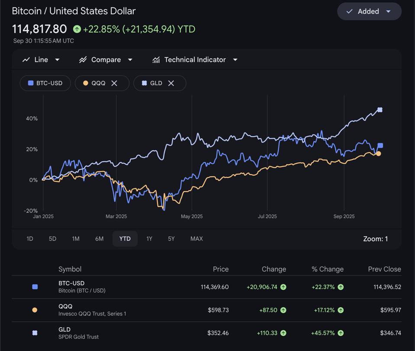Remove the GLD comparison via its X
The image size is (415, 351).
[x=172, y=83]
